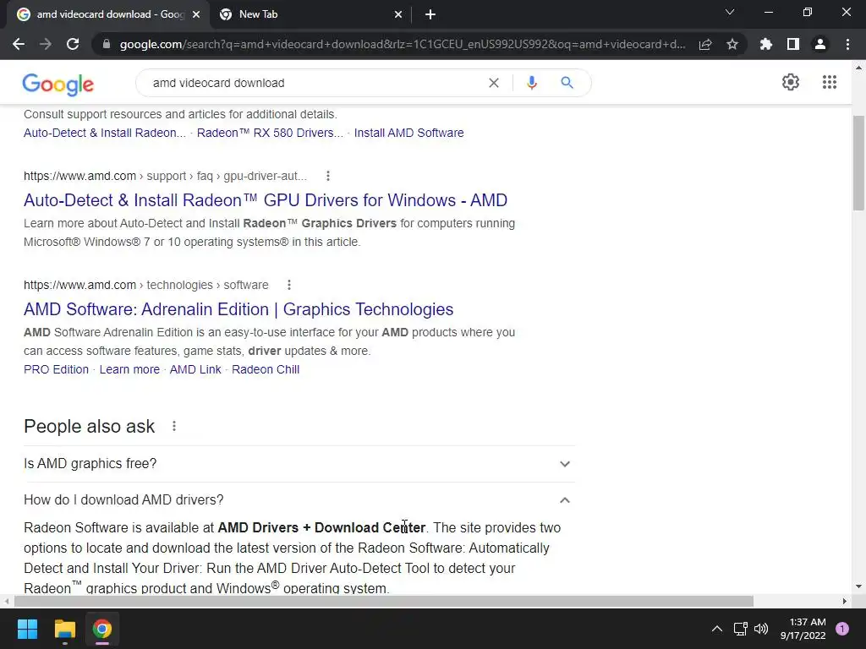Image resolution: width=866 pixels, height=649 pixels.
Task: Open Google quick settings gear
Action: tap(791, 82)
